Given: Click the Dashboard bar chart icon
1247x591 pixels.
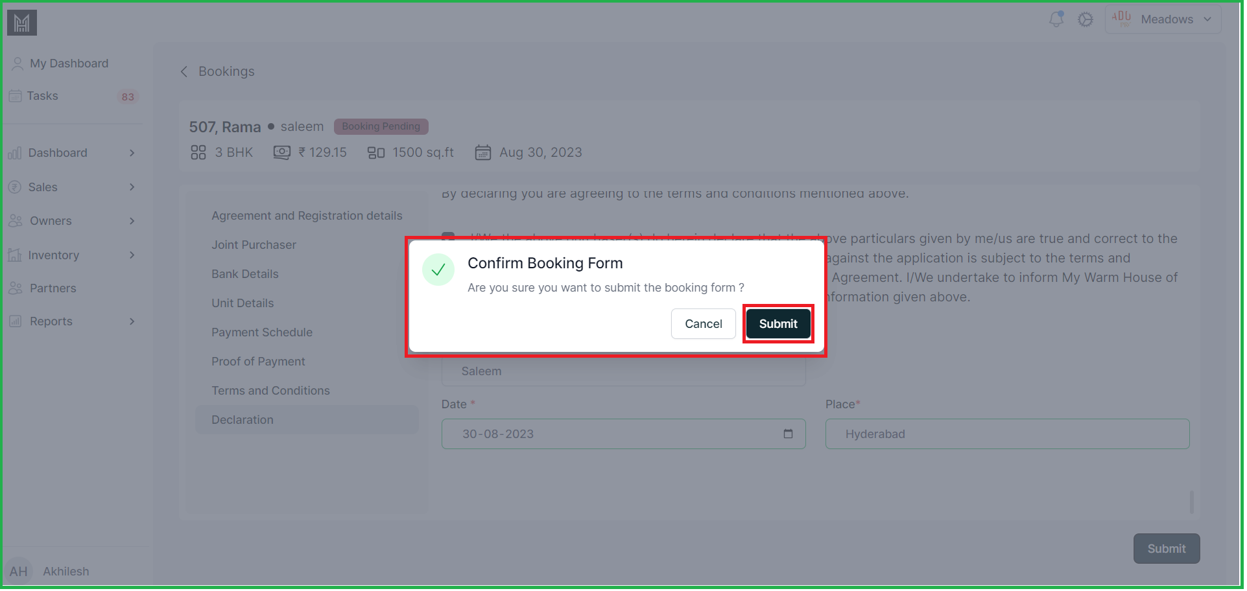Looking at the screenshot, I should click(x=14, y=153).
